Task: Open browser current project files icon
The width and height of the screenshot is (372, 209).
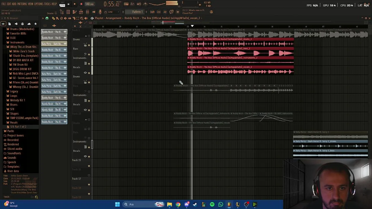Action: pos(10,24)
